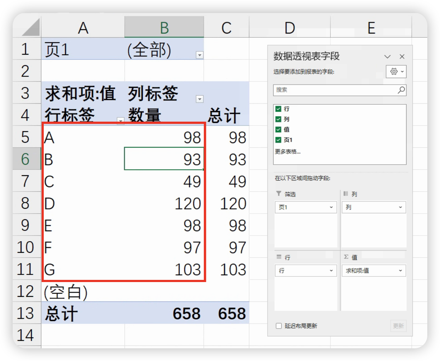This screenshot has width=440, height=361.
Task: Select row 1 header
Action: tap(27, 49)
